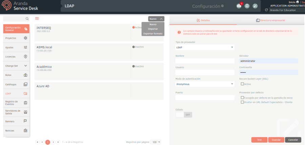The width and height of the screenshot is (305, 145).
Task: Click the Configuración gear icon
Action: click(223, 6)
